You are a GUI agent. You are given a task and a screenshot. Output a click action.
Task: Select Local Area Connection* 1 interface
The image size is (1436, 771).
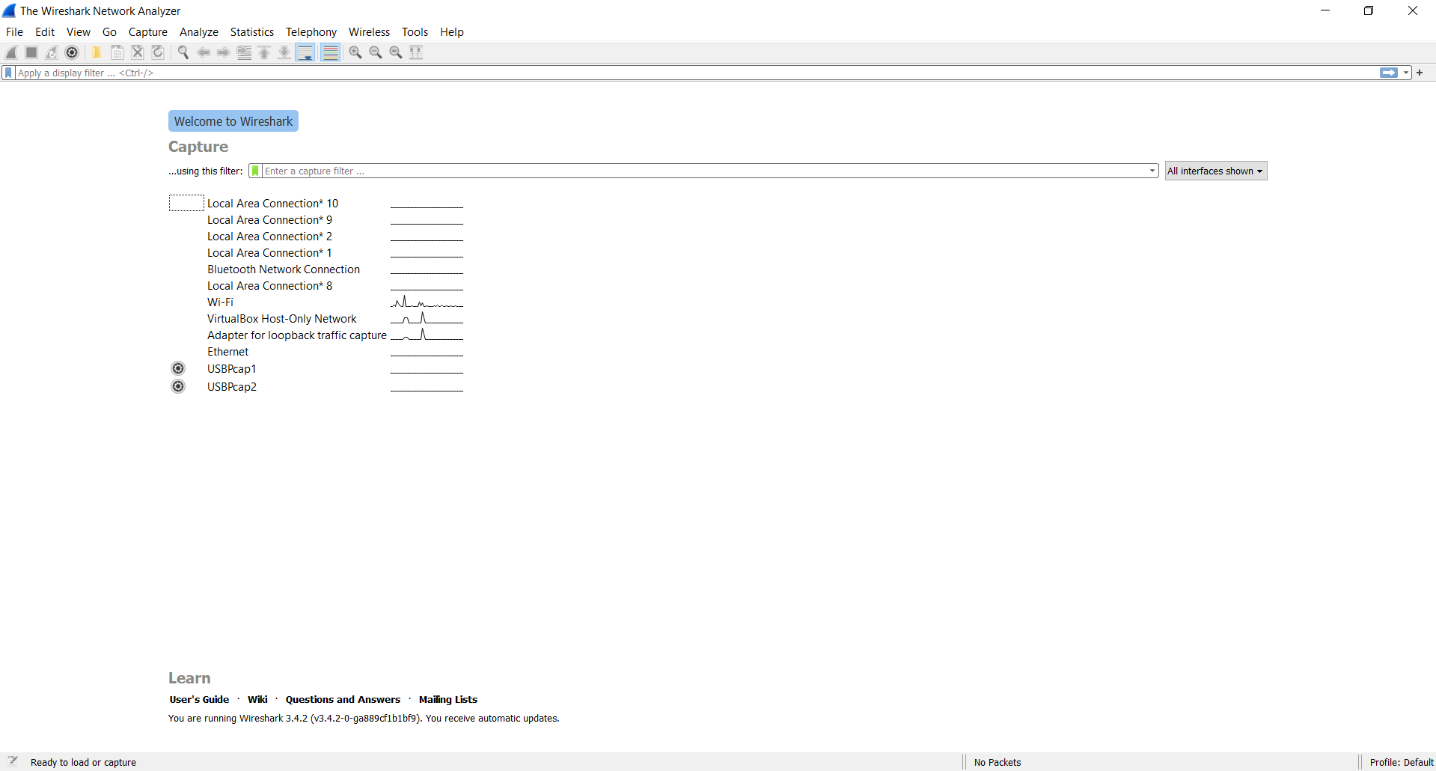coord(316,253)
